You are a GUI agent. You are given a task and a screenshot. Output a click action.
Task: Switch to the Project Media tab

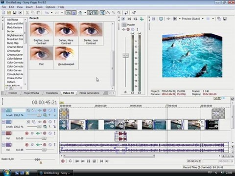31,93
